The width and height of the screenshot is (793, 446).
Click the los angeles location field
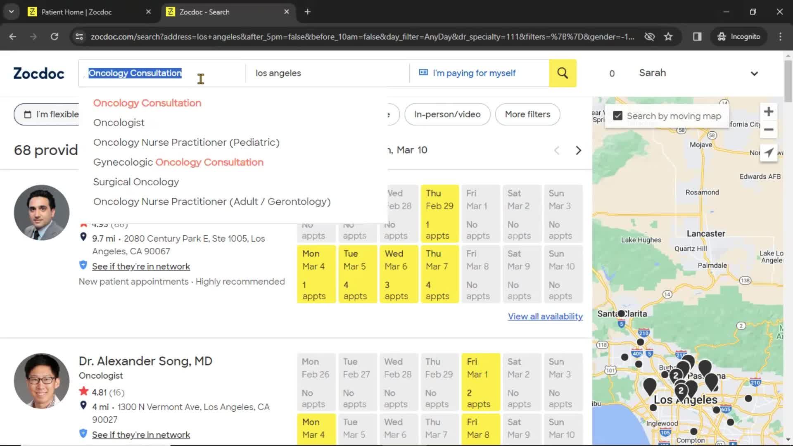pyautogui.click(x=327, y=73)
